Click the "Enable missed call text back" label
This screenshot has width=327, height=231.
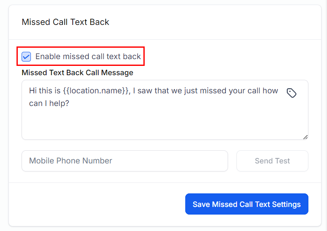[x=88, y=57]
